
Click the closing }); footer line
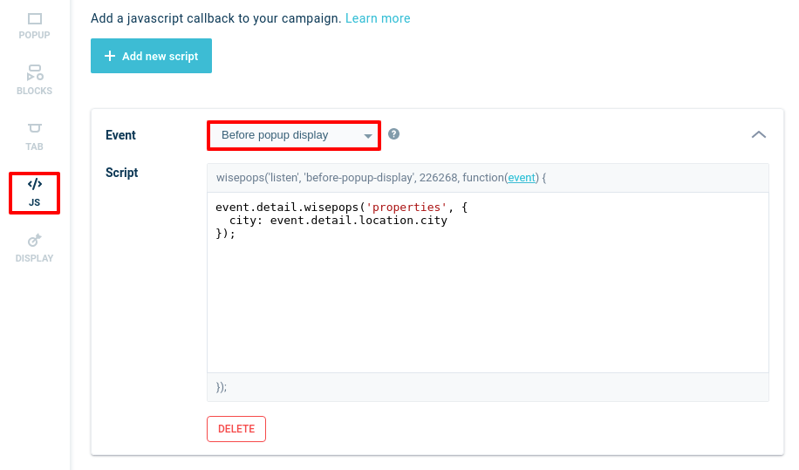pos(488,387)
